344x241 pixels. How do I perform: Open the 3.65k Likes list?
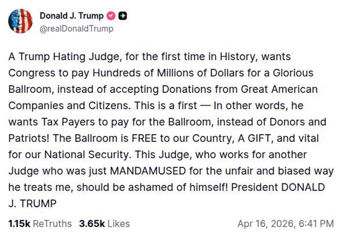[x=91, y=224]
